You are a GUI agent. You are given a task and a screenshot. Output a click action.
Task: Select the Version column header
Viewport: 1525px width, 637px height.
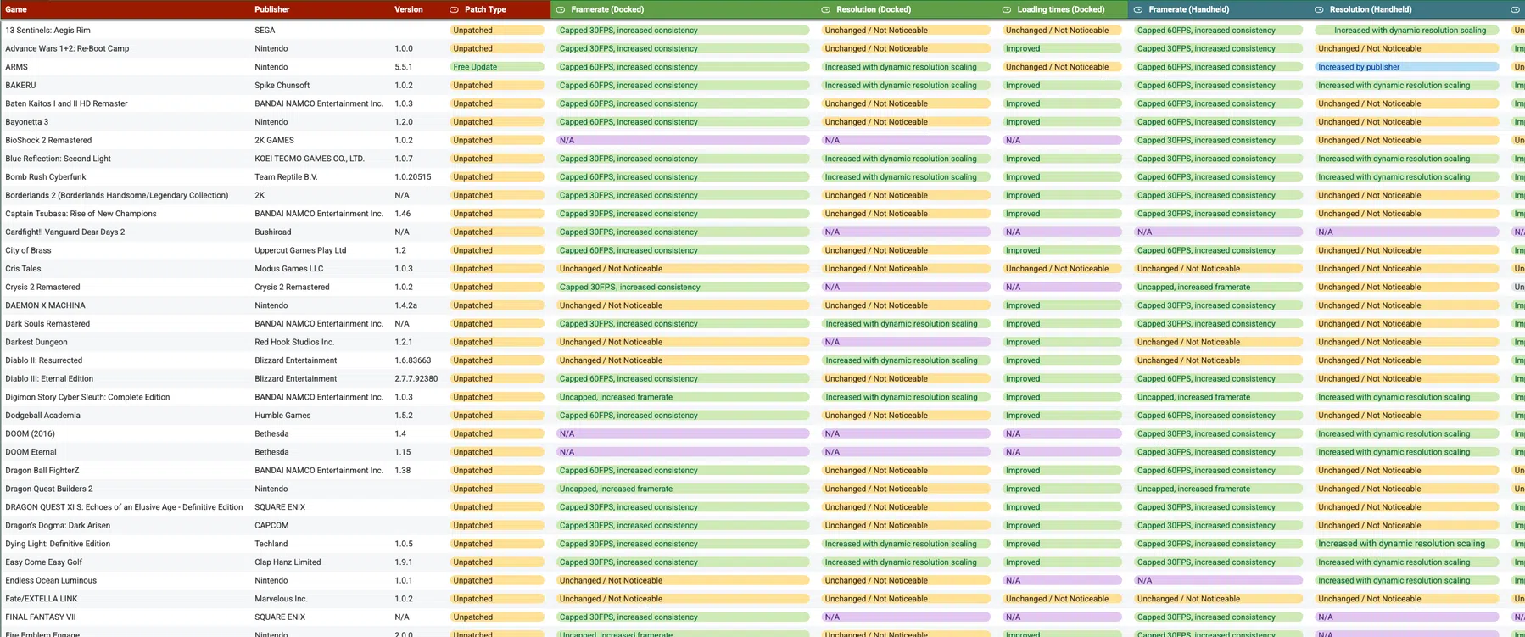point(409,9)
